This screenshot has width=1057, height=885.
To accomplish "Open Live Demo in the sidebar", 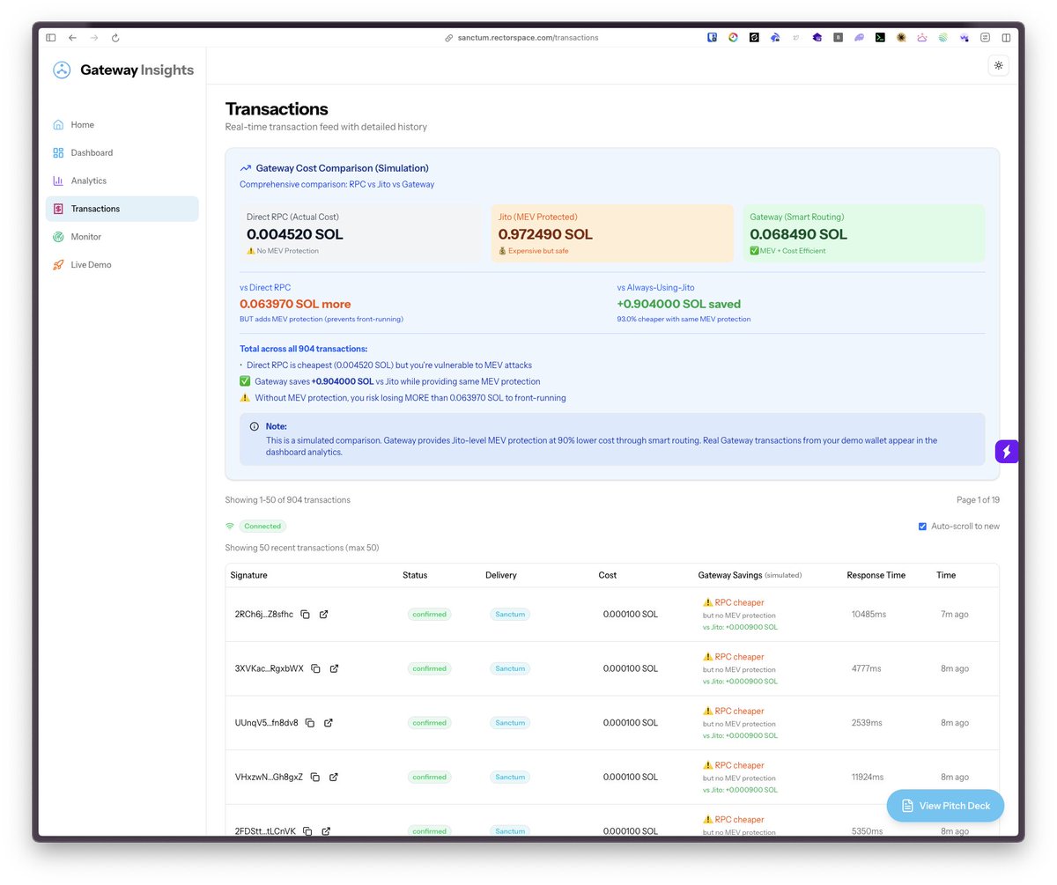I will [122, 264].
